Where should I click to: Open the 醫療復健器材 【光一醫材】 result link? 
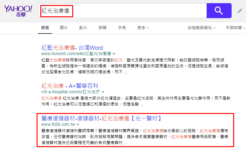click(102, 118)
